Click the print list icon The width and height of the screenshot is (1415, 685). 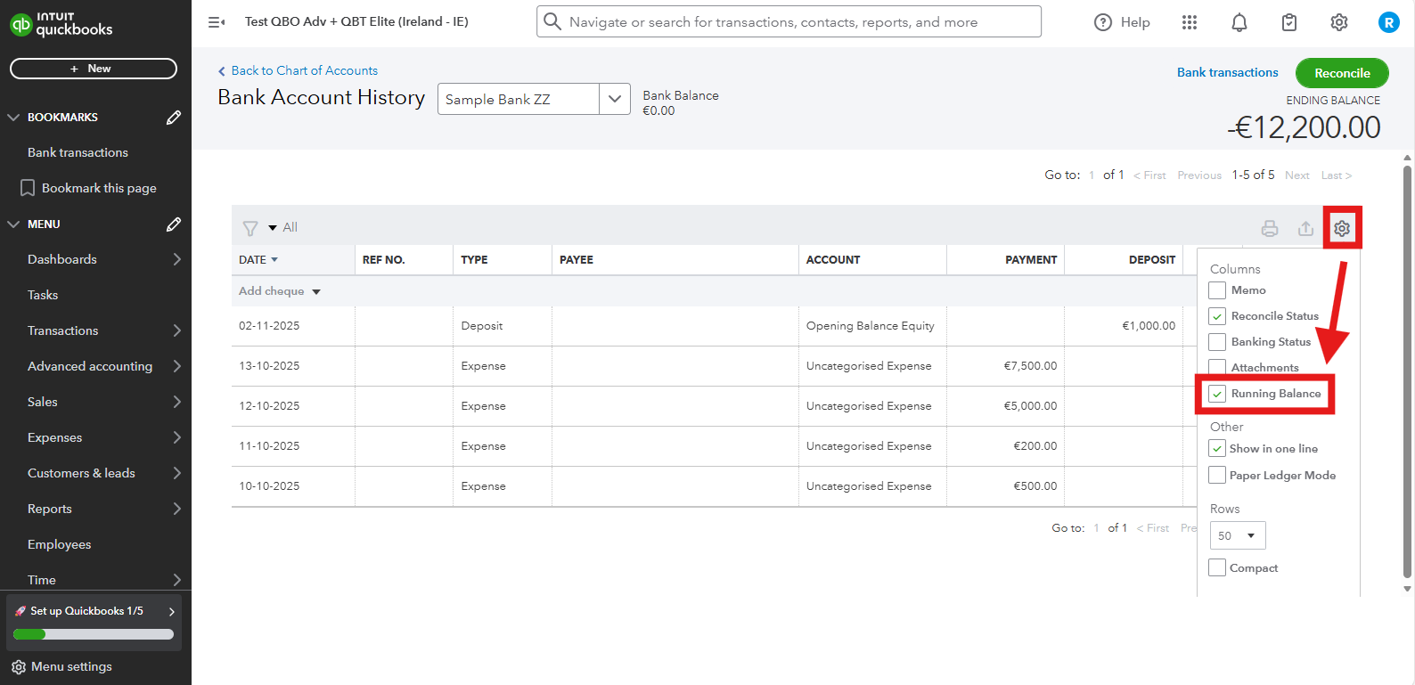[x=1270, y=229]
